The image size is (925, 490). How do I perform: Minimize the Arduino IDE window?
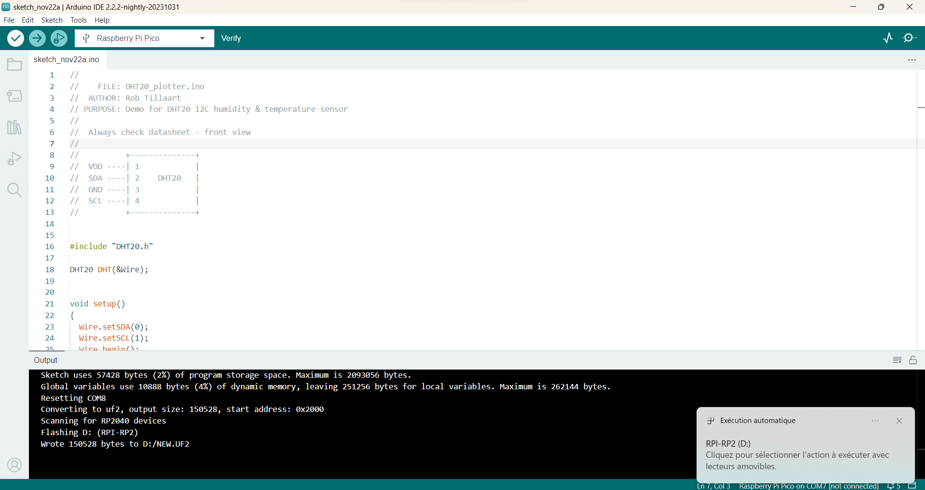[853, 7]
